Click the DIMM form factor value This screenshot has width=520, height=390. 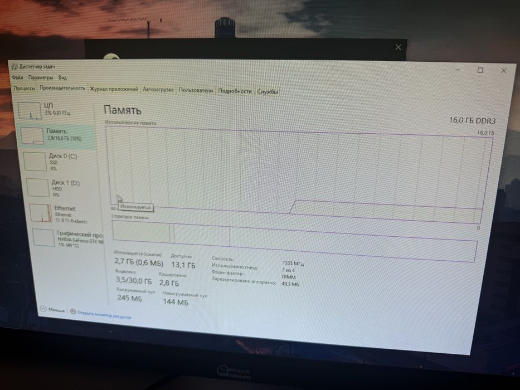coord(289,276)
